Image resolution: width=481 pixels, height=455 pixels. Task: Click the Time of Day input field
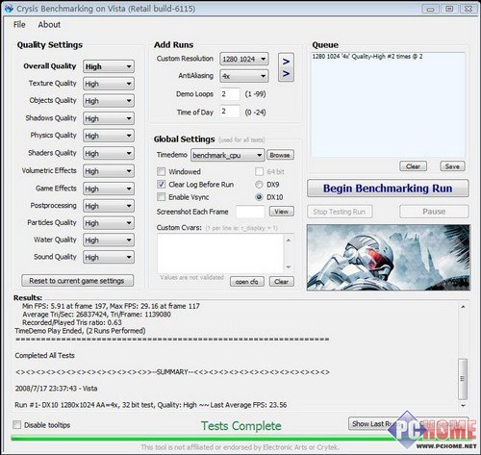[x=230, y=112]
